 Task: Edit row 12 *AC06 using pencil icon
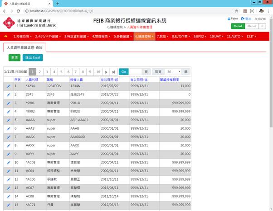(x=8, y=180)
